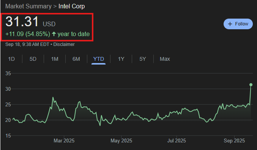
Task: Click the green up arrow icon
Action: point(54,34)
